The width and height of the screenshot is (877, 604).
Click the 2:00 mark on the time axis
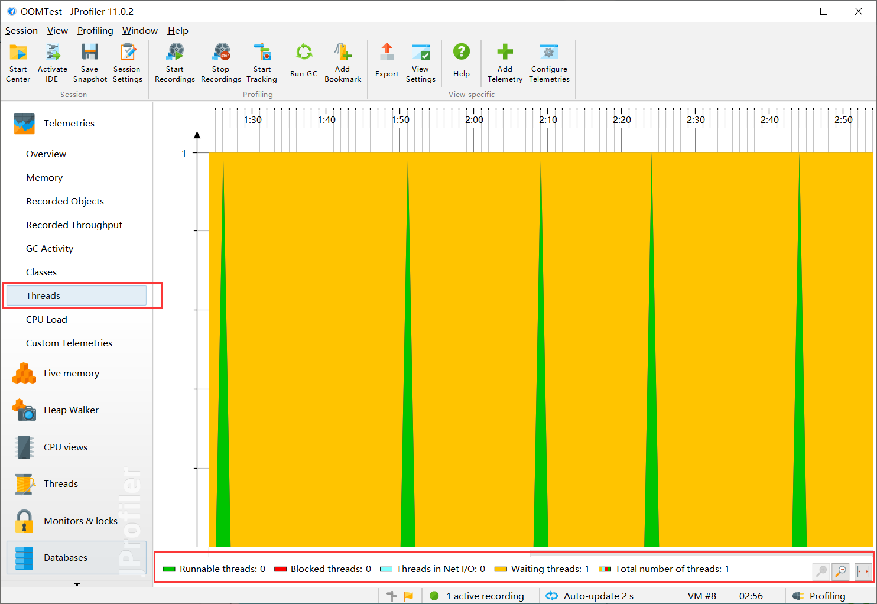(474, 120)
